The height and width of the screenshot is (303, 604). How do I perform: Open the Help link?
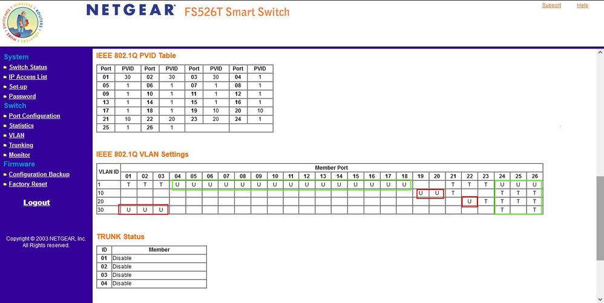point(582,5)
